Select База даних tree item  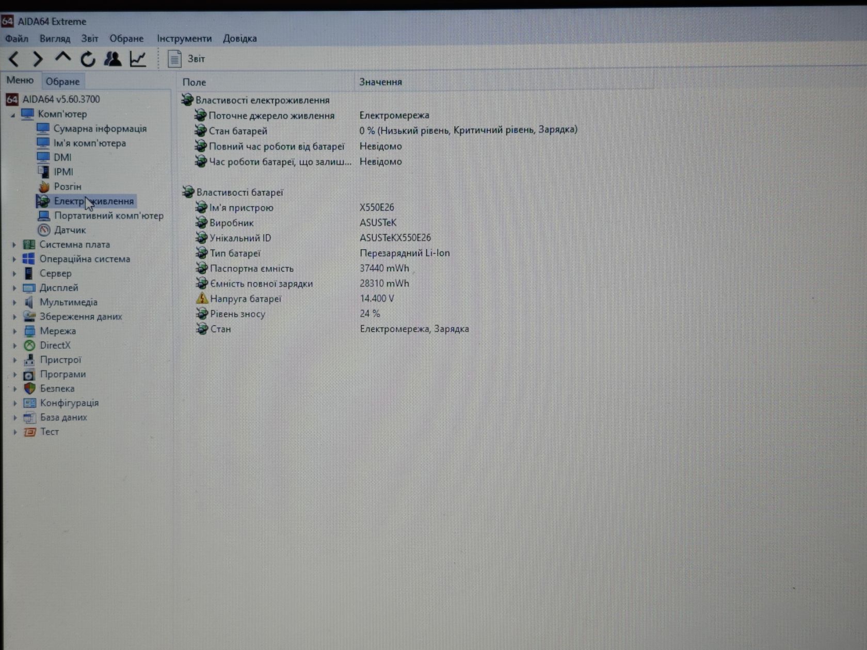63,417
